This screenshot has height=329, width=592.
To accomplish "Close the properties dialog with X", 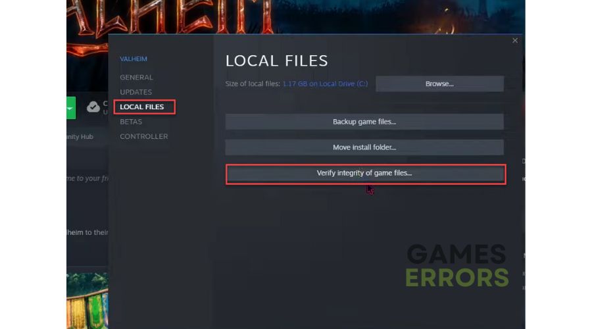I will (x=515, y=40).
